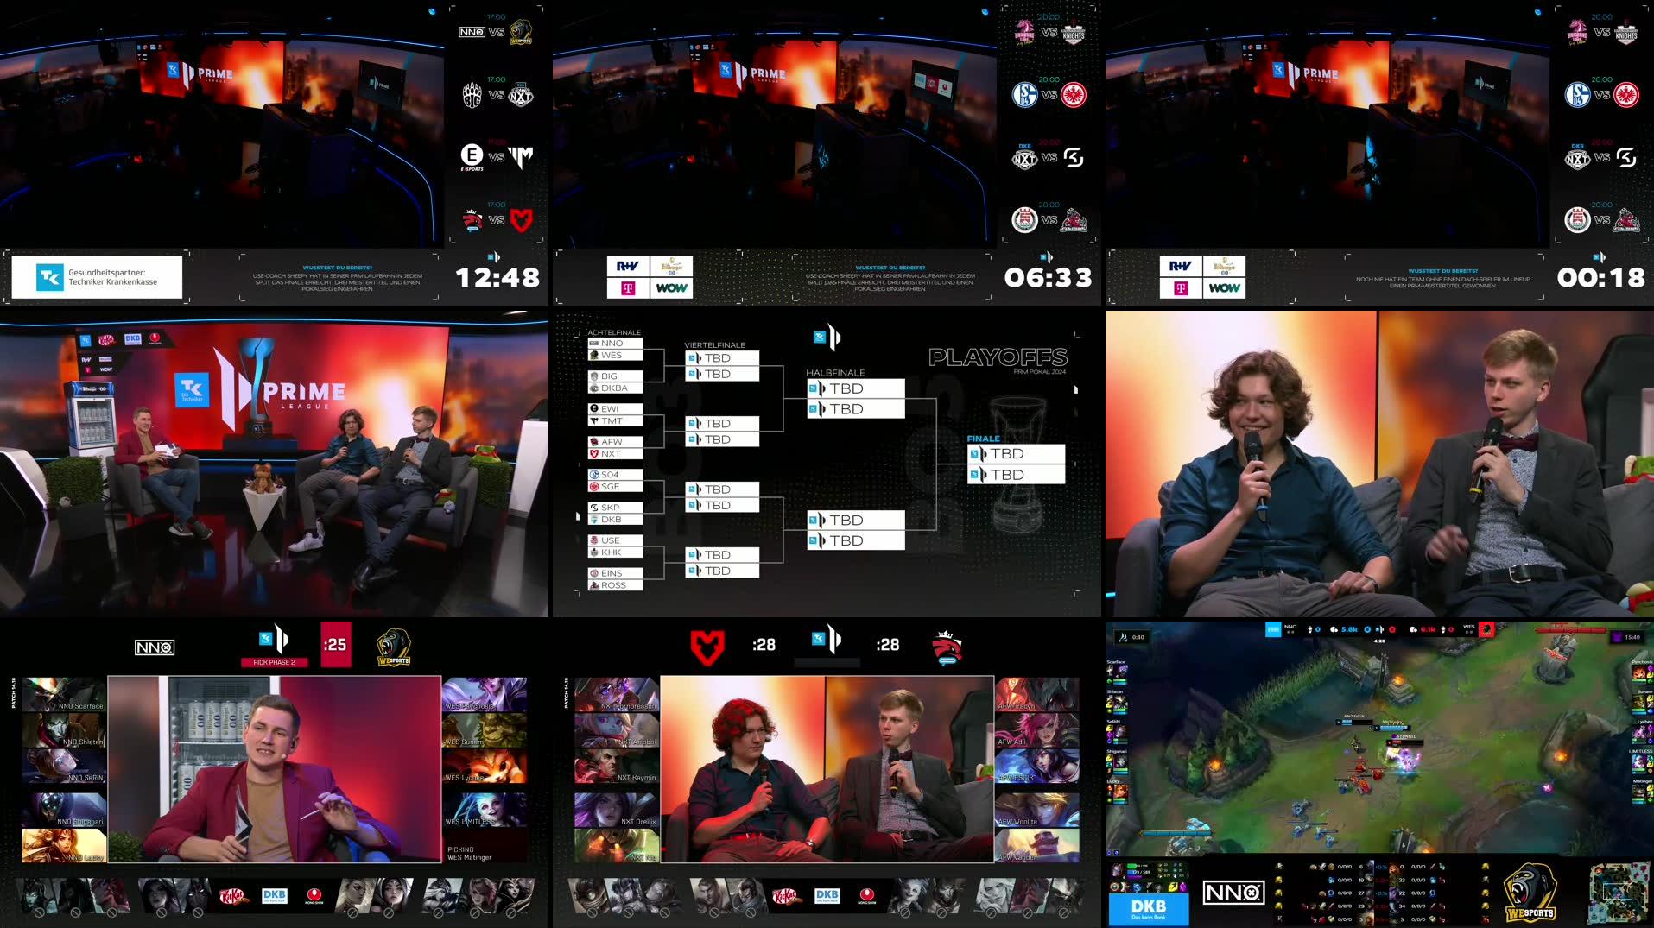Click the DKBA entry in the Achtelfinale bracket

pos(615,388)
